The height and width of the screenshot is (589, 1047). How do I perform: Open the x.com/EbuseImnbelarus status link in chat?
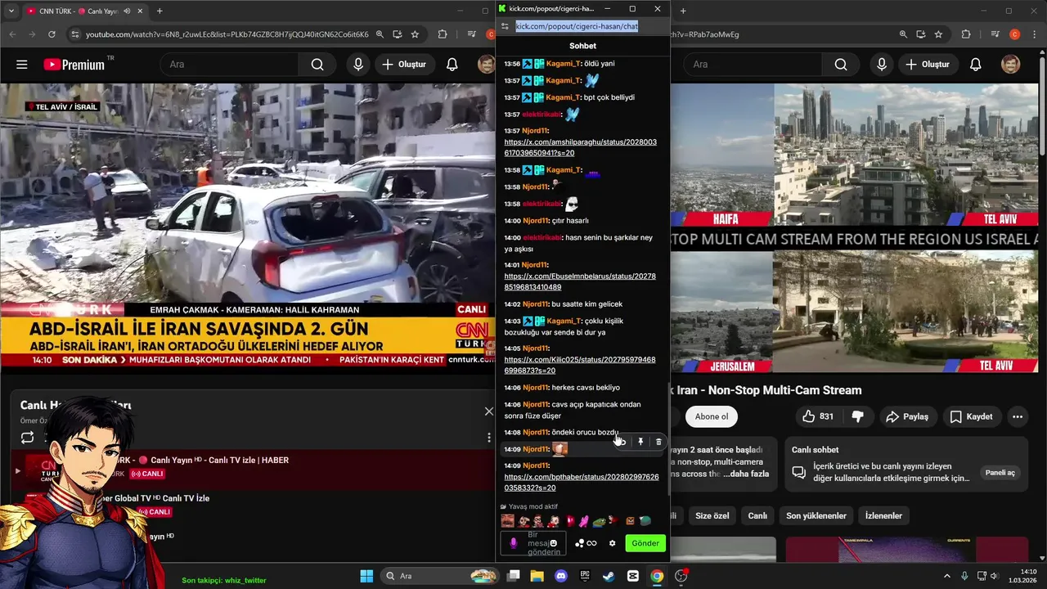580,281
